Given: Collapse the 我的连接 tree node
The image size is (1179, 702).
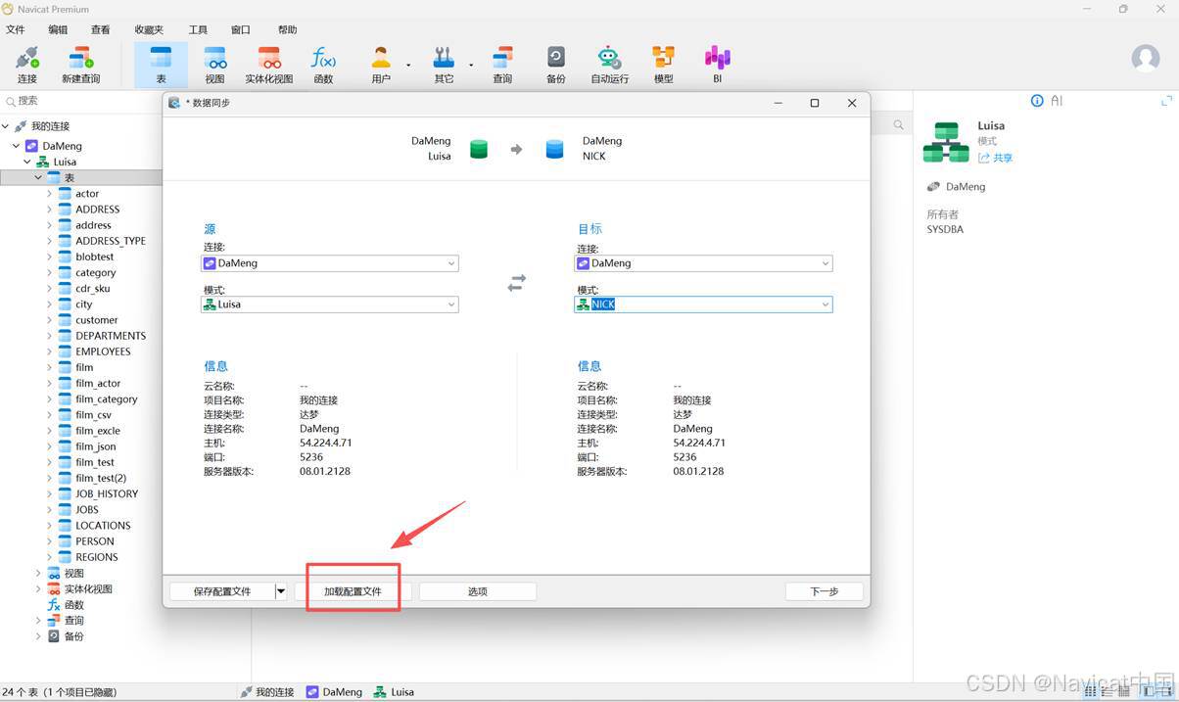Looking at the screenshot, I should point(6,126).
